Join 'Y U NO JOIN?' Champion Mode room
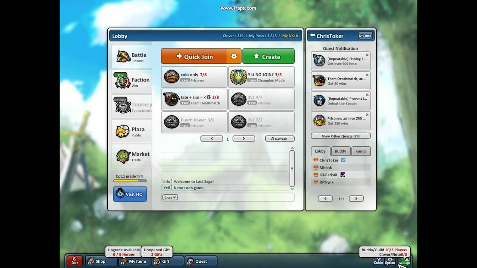The image size is (477, 268). pyautogui.click(x=261, y=77)
